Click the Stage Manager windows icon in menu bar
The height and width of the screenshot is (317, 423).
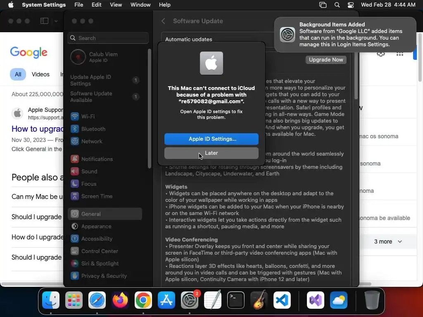(323, 5)
